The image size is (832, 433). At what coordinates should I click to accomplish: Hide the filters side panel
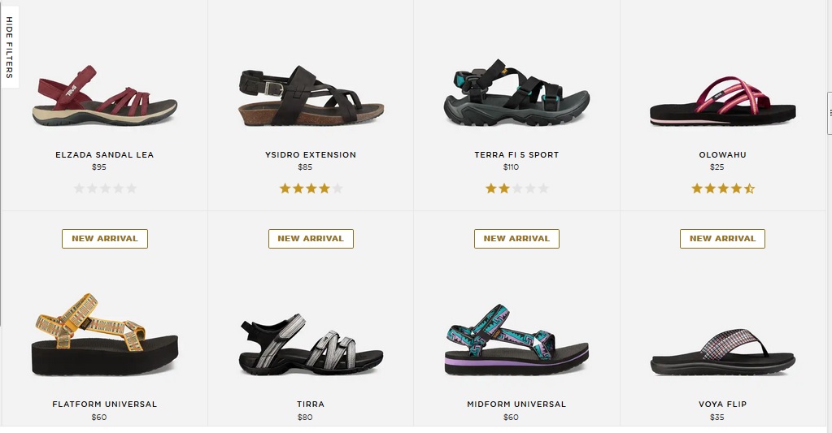coord(9,47)
